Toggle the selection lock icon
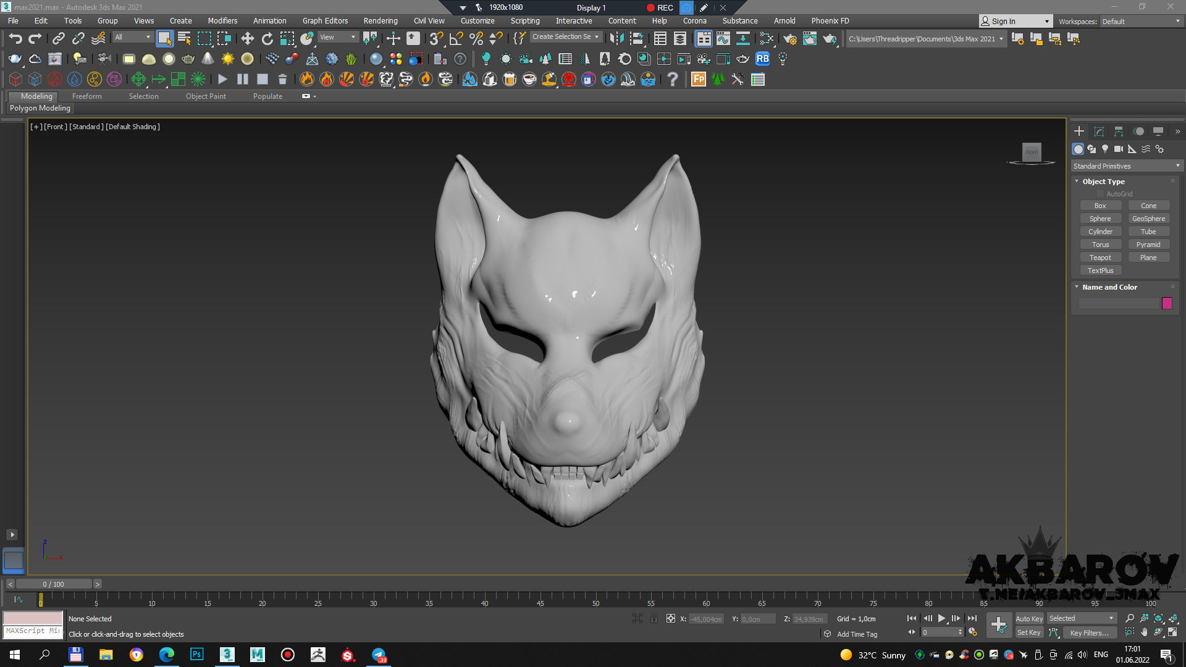1186x667 pixels. (654, 618)
